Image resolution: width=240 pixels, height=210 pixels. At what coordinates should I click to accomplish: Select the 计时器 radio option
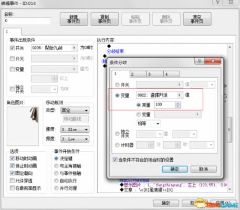click(x=117, y=145)
